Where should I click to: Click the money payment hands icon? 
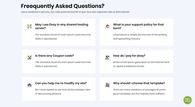[x=107, y=58]
